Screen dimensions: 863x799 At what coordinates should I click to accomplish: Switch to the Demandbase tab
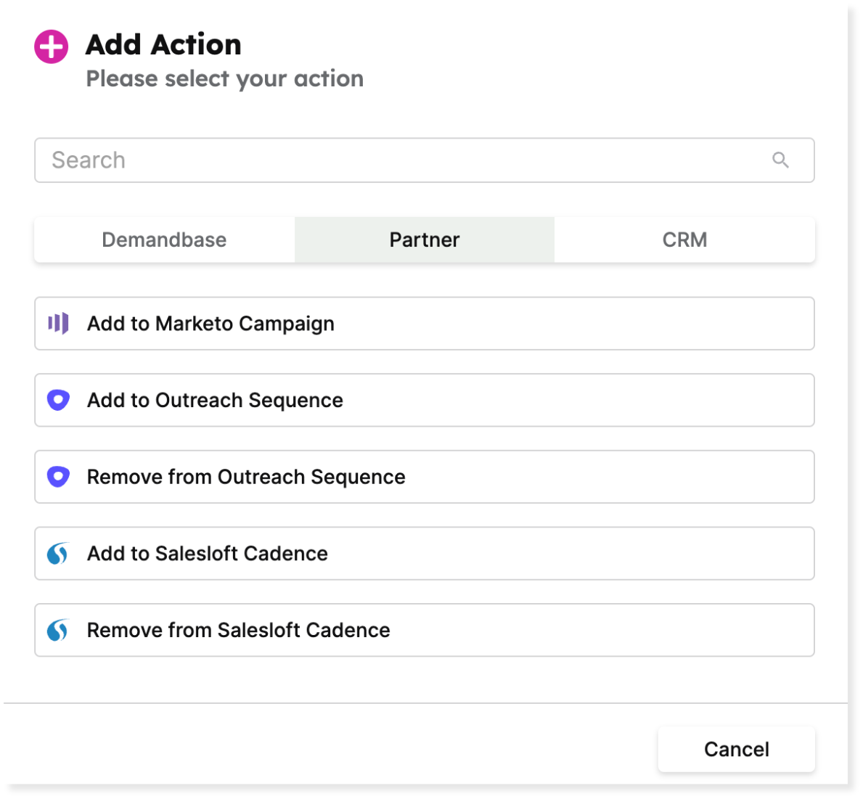(164, 240)
